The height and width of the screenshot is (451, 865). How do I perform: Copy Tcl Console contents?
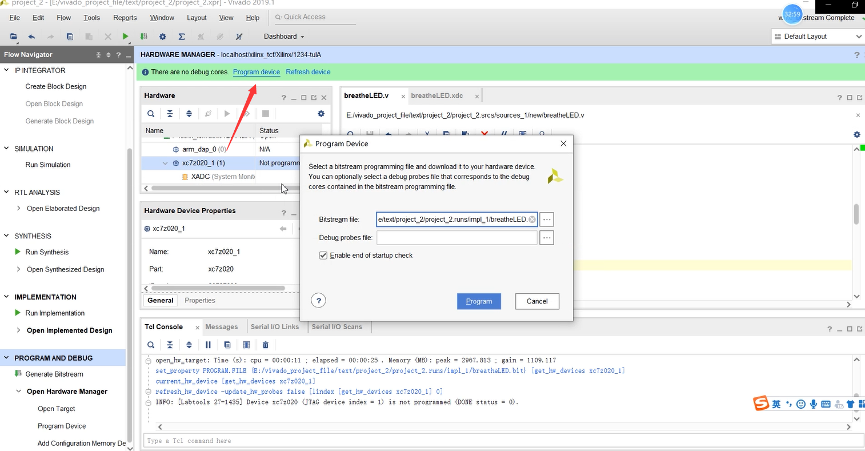(227, 345)
